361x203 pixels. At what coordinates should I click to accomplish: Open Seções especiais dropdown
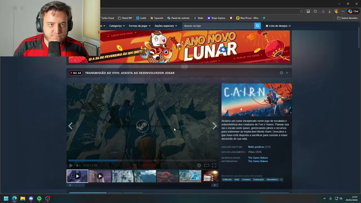(x=166, y=26)
